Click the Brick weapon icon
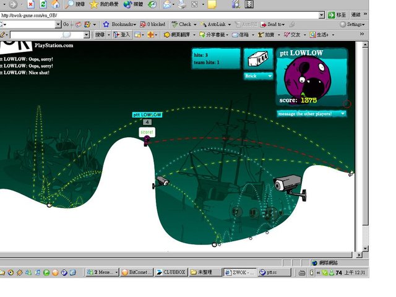The height and width of the screenshot is (297, 396). point(258,59)
